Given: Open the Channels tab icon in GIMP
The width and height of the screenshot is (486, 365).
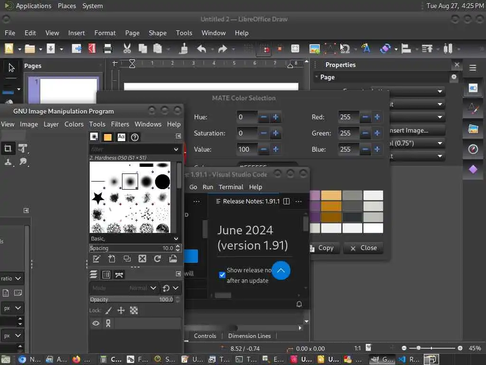Looking at the screenshot, I should click(x=106, y=274).
